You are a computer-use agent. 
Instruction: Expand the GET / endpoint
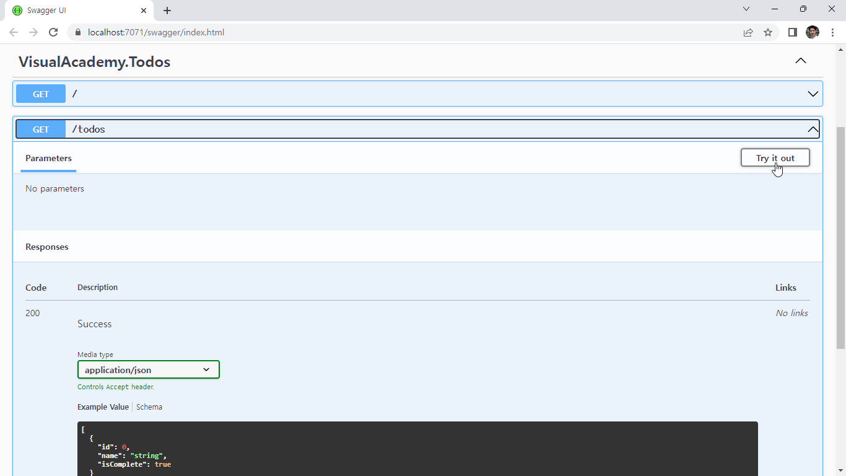(813, 94)
